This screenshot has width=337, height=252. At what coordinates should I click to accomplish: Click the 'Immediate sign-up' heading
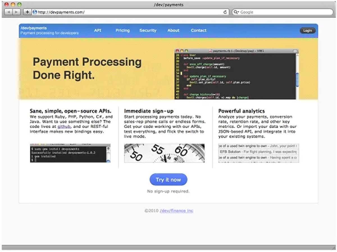click(149, 111)
